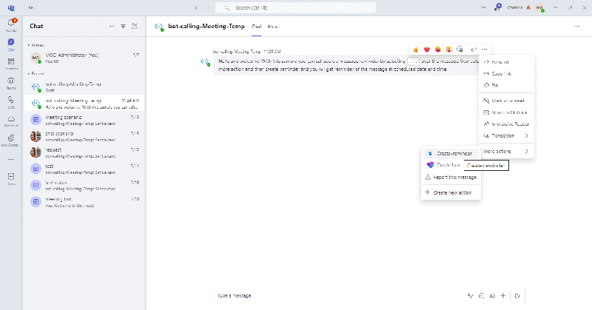Start a new chat with the compose icon
Viewport: 592px width, 310px height.
tap(135, 27)
